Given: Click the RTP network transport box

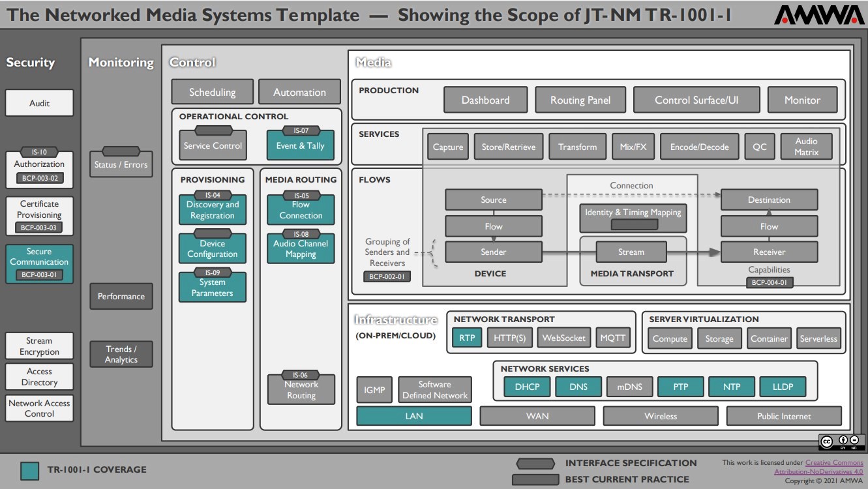Looking at the screenshot, I should point(467,338).
